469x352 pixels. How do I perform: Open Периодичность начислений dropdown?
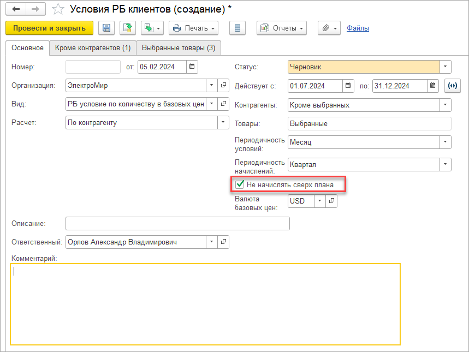446,164
